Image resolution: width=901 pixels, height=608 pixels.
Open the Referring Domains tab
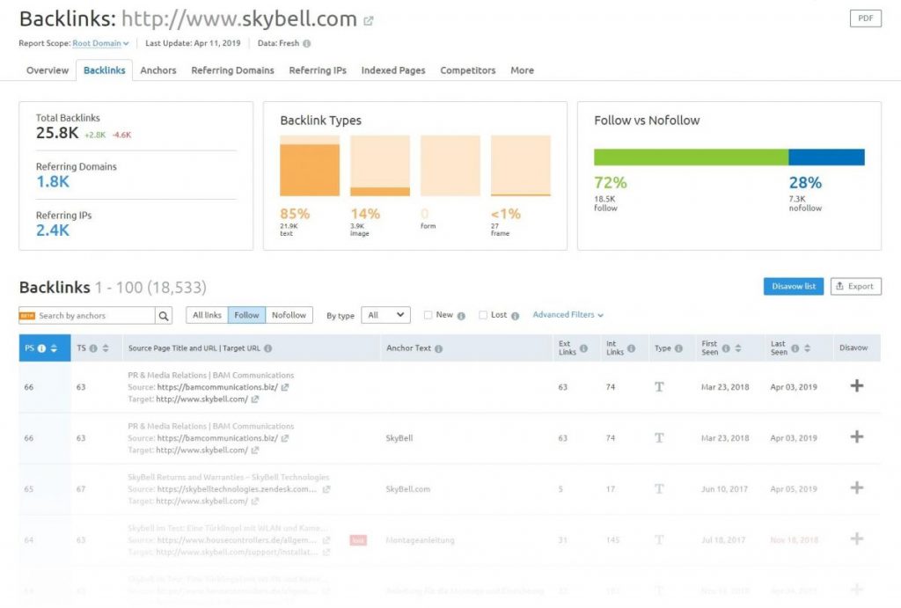tap(232, 70)
